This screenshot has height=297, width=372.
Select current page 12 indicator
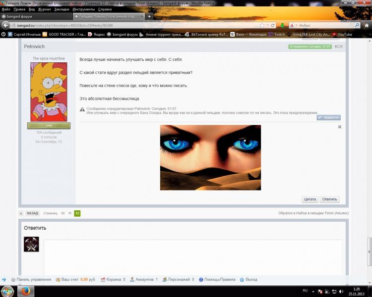click(77, 213)
